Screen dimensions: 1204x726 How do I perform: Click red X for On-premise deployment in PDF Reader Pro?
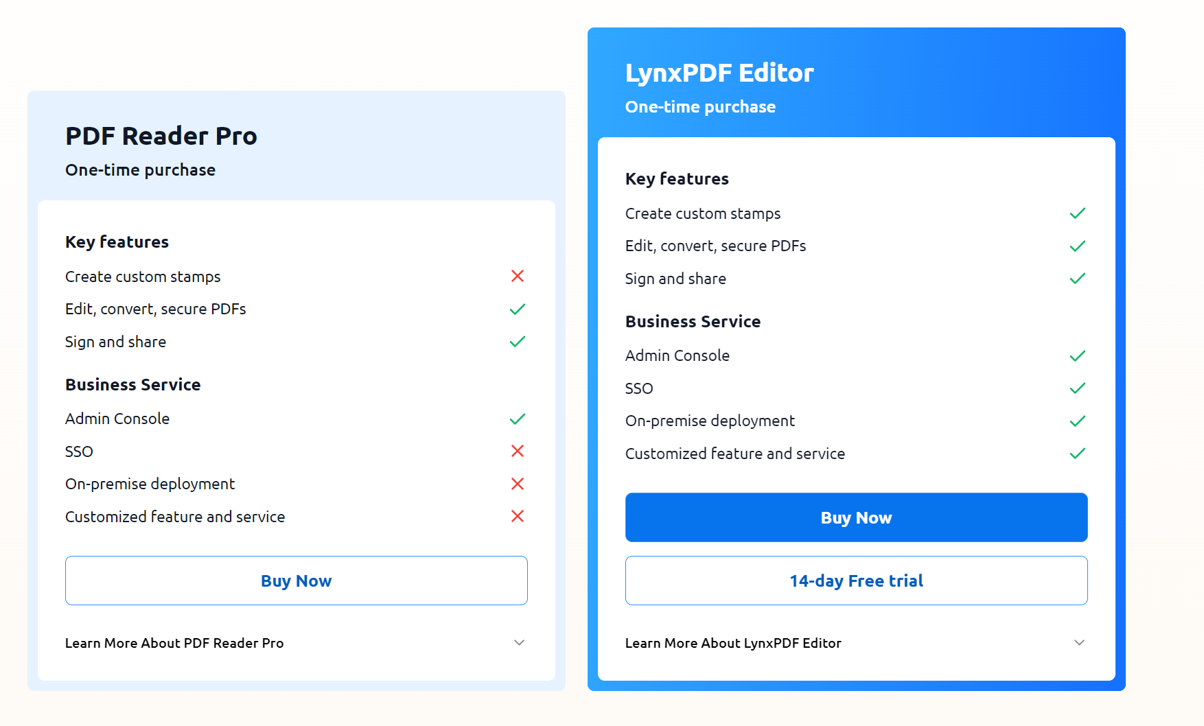click(518, 484)
